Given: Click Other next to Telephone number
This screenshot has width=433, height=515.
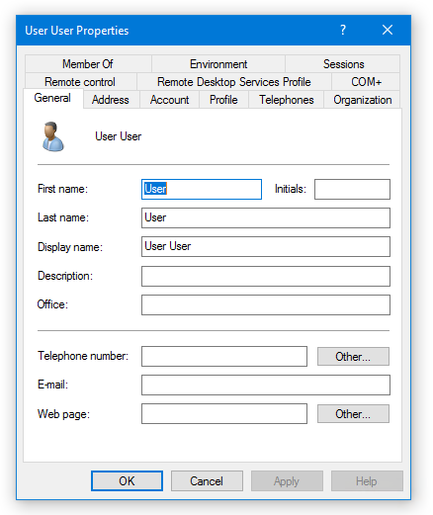Looking at the screenshot, I should tap(353, 356).
